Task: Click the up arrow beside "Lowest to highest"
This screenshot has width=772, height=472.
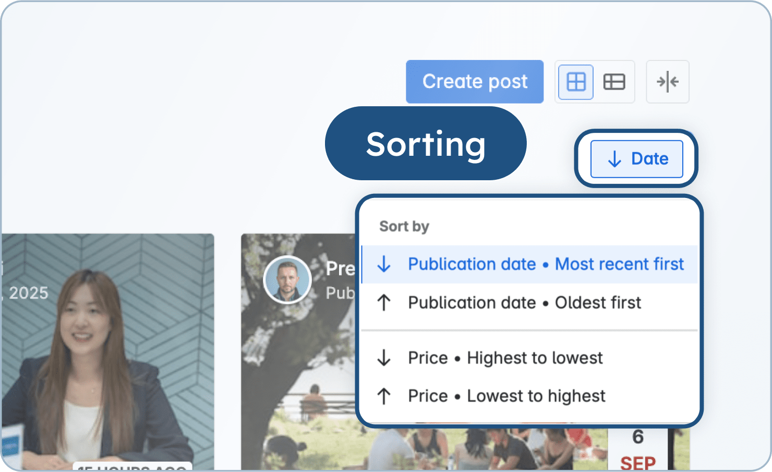Action: pyautogui.click(x=384, y=395)
